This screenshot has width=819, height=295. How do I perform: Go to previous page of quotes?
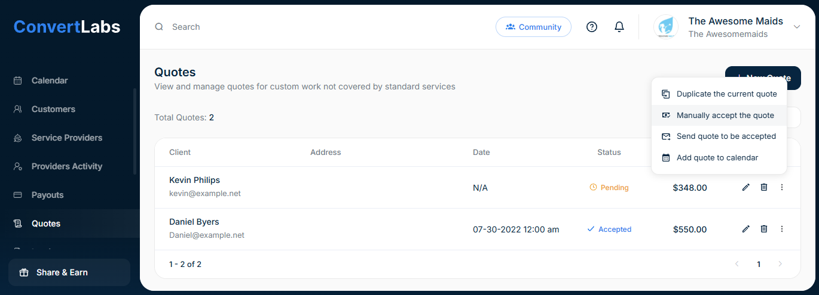737,264
